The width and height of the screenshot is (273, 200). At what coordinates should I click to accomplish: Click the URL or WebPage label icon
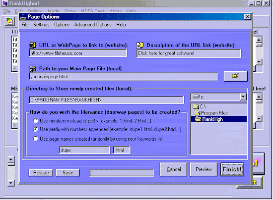tap(32, 46)
